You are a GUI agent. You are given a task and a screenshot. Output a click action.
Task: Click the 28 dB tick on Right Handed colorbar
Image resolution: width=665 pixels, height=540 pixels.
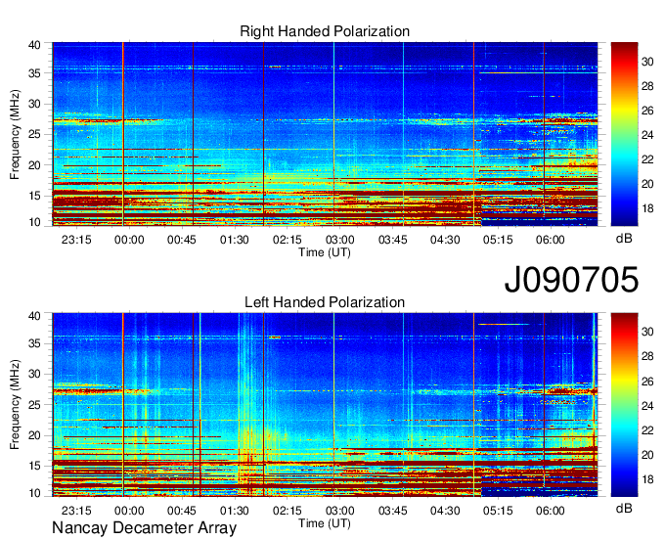tap(647, 86)
